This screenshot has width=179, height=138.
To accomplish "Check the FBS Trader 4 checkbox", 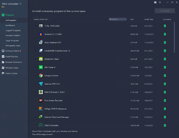I will (x=36, y=67).
